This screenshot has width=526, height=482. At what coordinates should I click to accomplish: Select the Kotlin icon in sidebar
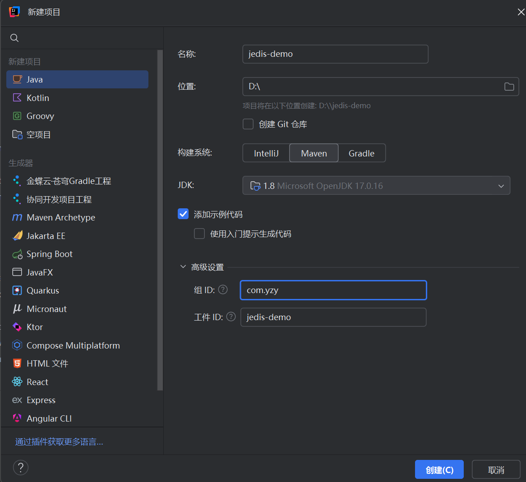point(17,97)
